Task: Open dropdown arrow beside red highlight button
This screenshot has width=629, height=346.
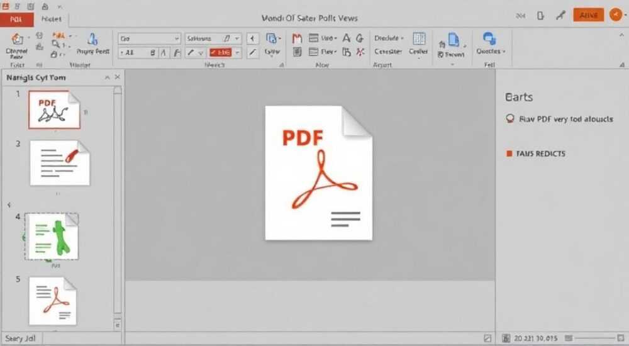Action: (x=237, y=53)
